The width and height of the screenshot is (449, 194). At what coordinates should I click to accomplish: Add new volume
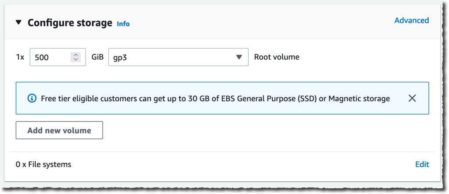pyautogui.click(x=59, y=130)
